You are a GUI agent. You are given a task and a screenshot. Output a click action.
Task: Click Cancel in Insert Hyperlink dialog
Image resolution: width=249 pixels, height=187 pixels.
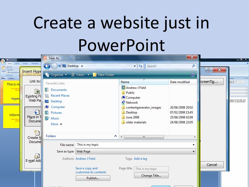tap(212, 165)
